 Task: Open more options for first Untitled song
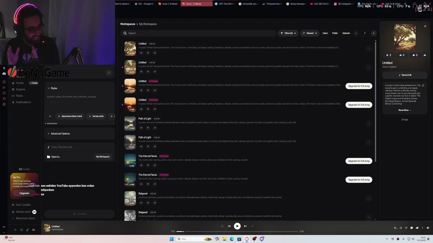pos(369,49)
